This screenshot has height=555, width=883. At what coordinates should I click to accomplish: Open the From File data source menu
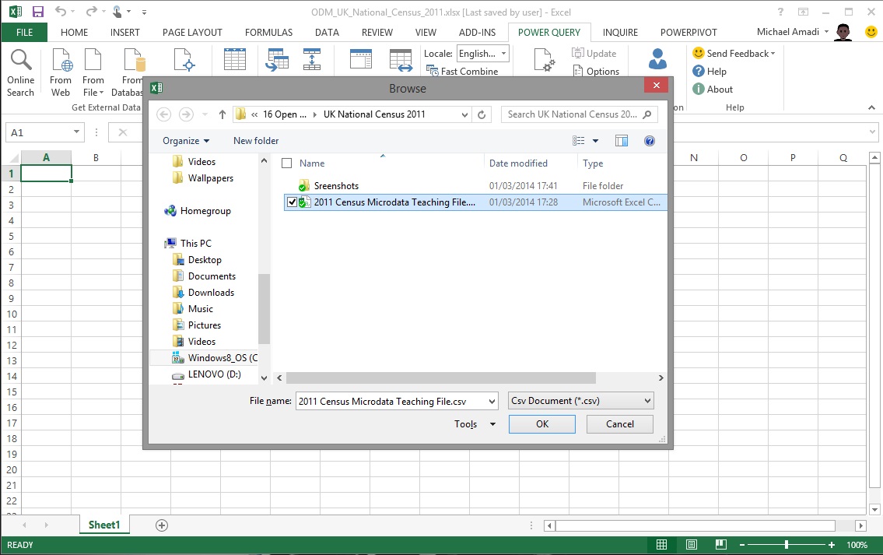(93, 73)
